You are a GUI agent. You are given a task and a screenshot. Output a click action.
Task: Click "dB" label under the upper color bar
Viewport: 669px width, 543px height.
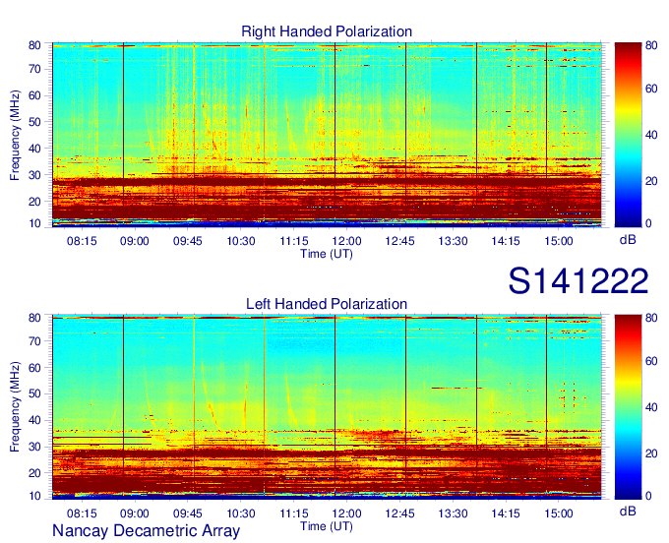(x=628, y=240)
